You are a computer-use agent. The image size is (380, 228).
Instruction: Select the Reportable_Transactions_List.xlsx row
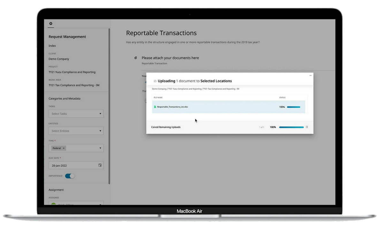coord(229,107)
